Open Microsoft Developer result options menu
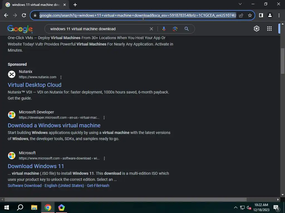 coord(104,118)
